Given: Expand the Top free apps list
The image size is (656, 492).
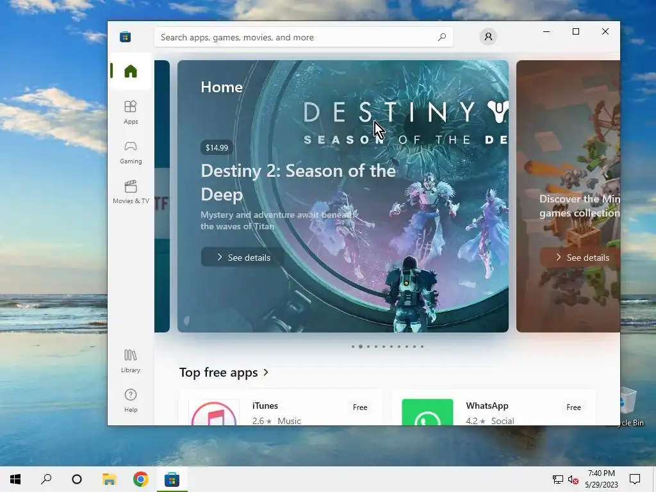Looking at the screenshot, I should [224, 372].
